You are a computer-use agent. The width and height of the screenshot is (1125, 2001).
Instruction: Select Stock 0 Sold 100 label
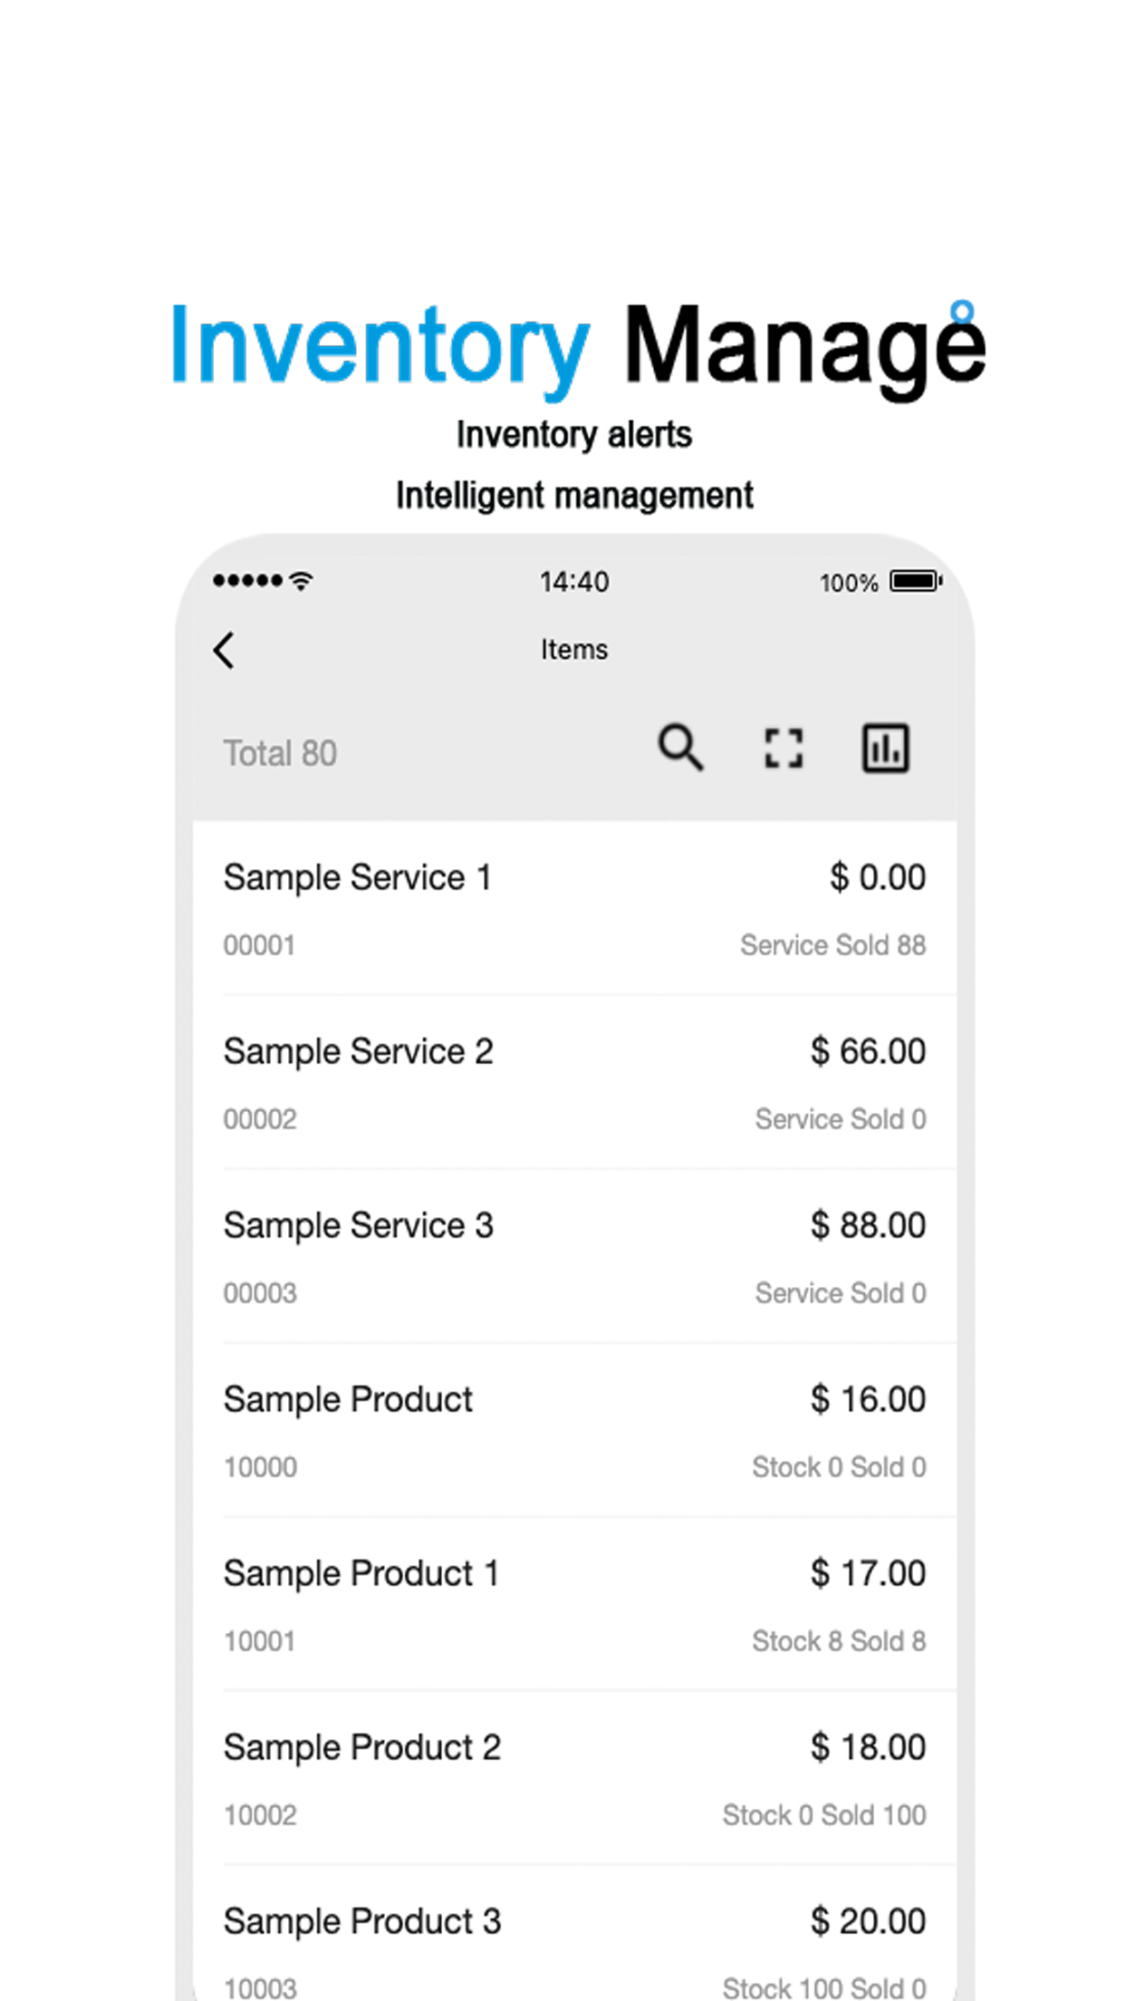pos(824,1815)
